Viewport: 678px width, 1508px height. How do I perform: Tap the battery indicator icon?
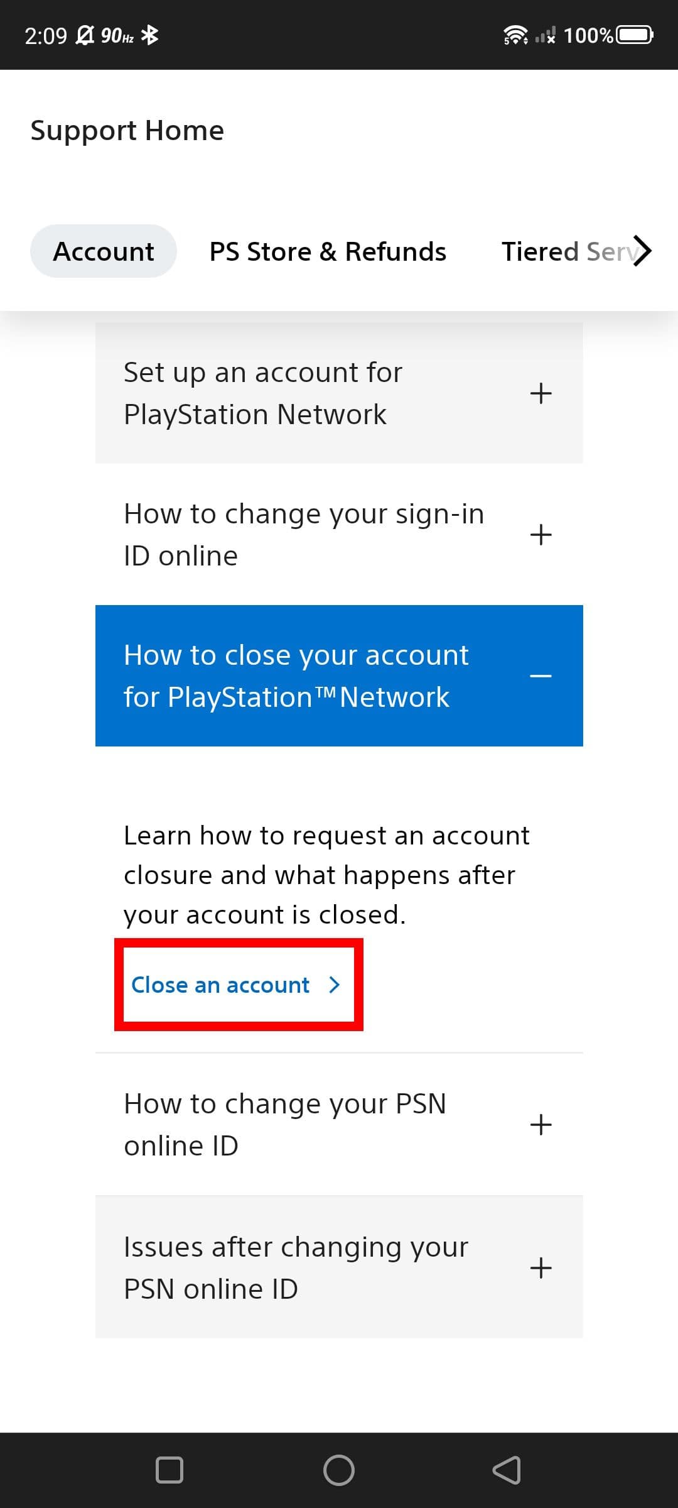635,35
